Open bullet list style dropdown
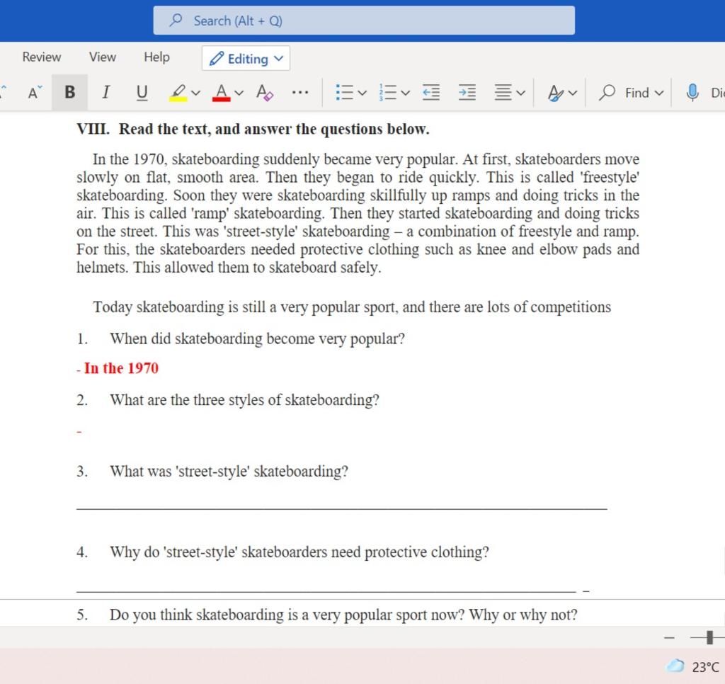725x684 pixels. 362,93
